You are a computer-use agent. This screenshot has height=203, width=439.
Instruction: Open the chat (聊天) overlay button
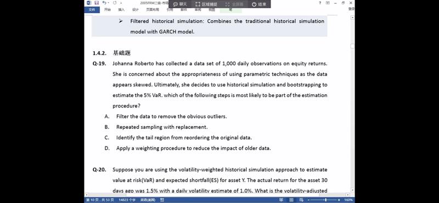tap(180, 4)
